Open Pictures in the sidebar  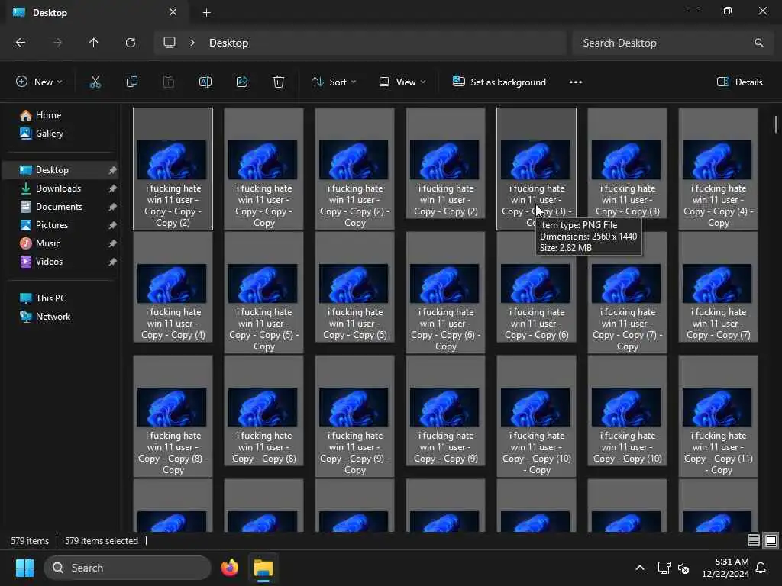point(52,225)
